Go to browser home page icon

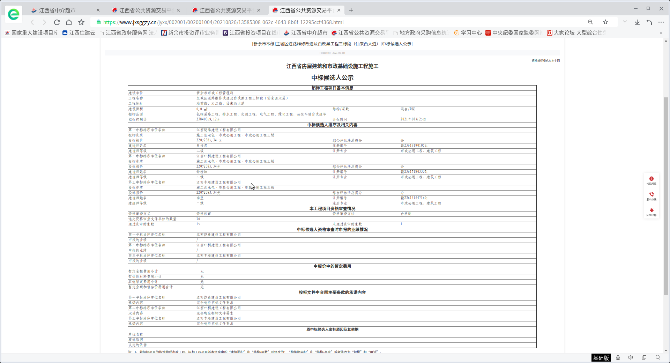coord(69,22)
